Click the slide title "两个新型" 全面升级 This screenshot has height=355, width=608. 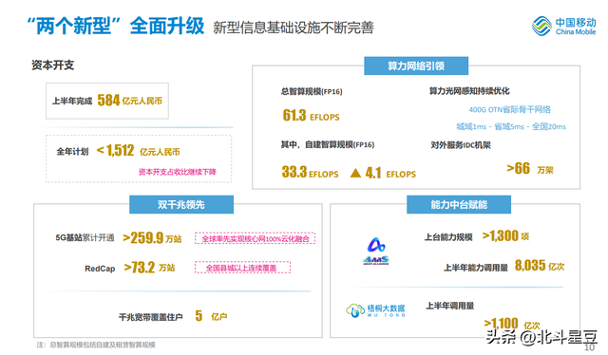point(116,26)
